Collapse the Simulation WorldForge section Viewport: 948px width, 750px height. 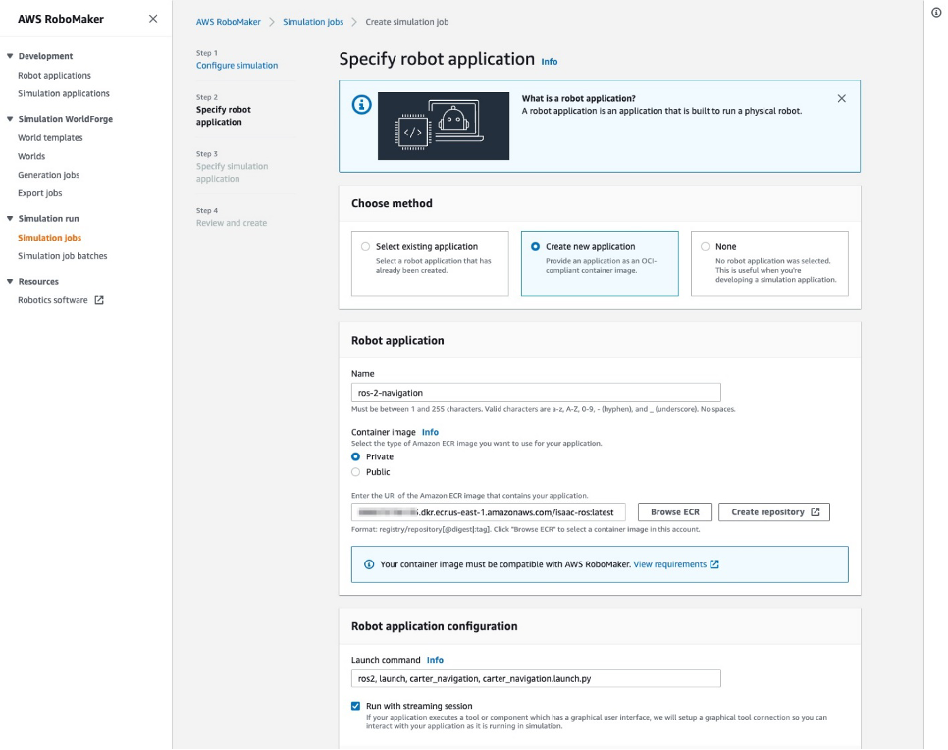pyautogui.click(x=10, y=119)
